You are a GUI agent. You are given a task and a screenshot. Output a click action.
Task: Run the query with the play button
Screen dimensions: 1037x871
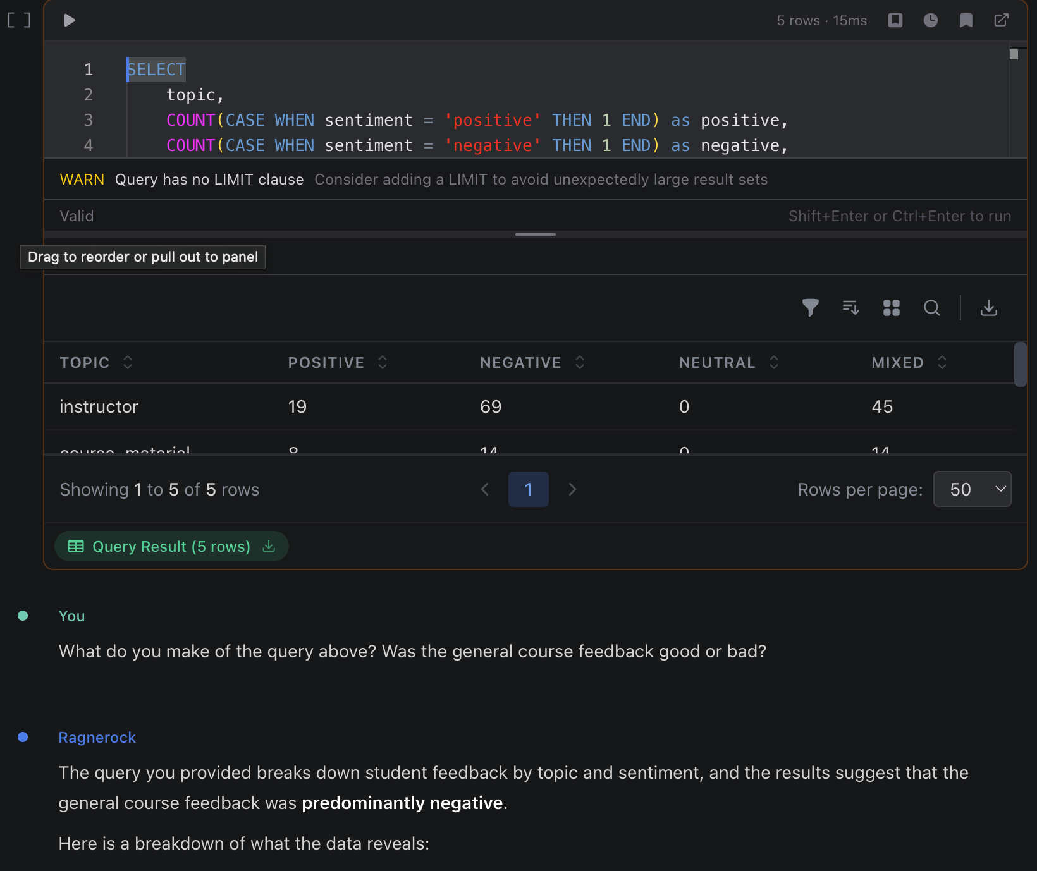(x=70, y=21)
